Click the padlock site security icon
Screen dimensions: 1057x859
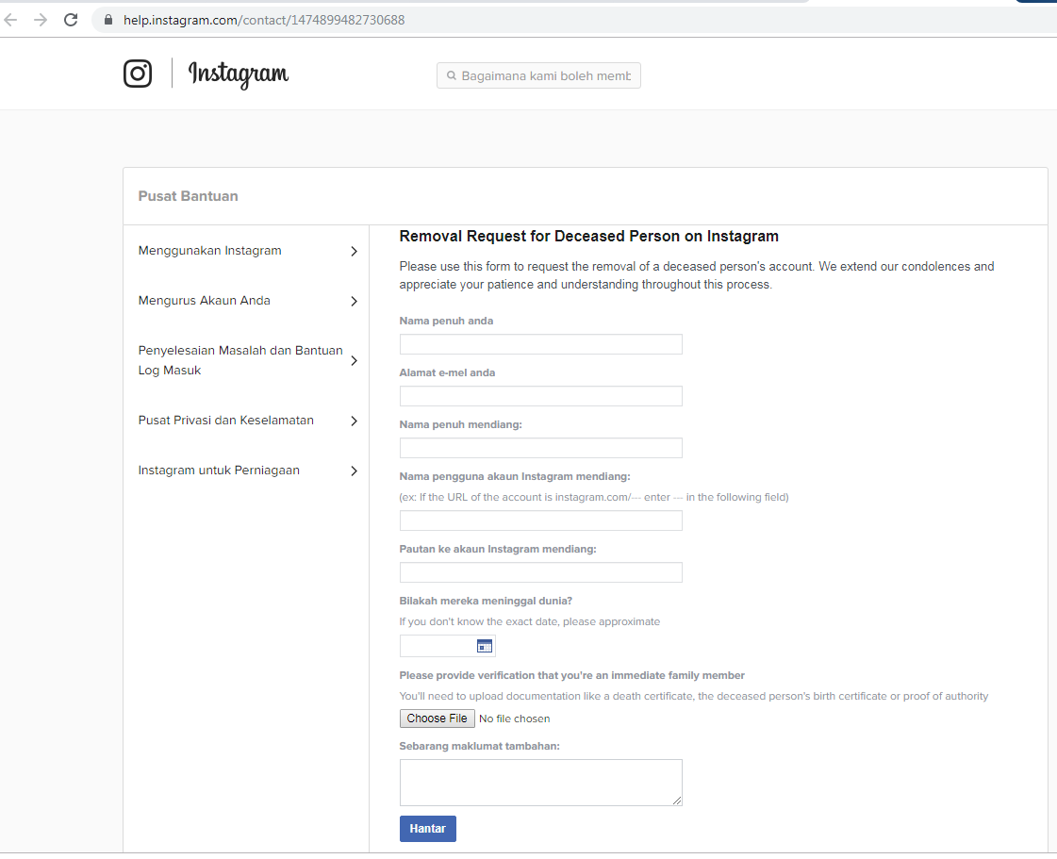(x=107, y=20)
